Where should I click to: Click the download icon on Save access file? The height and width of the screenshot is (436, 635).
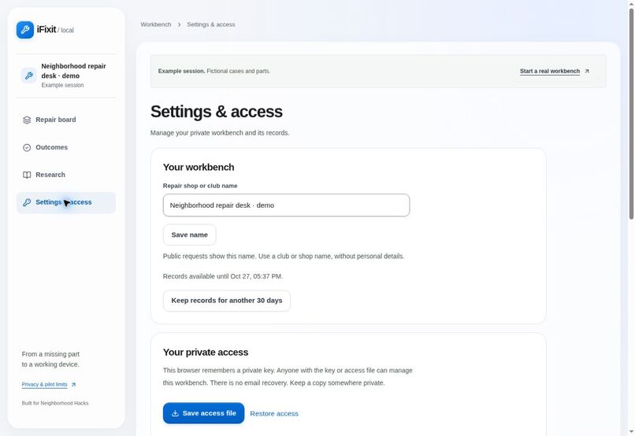(x=175, y=413)
